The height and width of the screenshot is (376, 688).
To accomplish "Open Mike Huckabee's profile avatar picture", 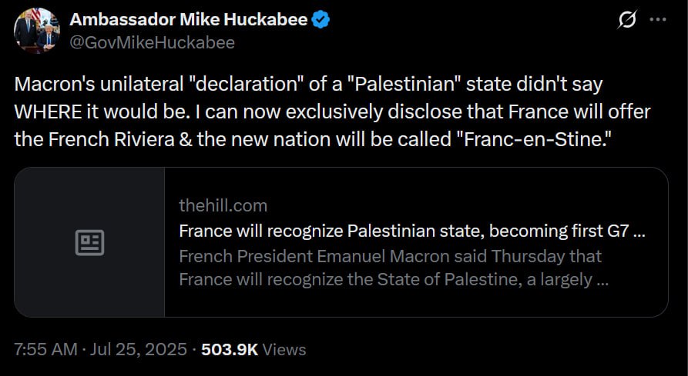I will [x=36, y=31].
